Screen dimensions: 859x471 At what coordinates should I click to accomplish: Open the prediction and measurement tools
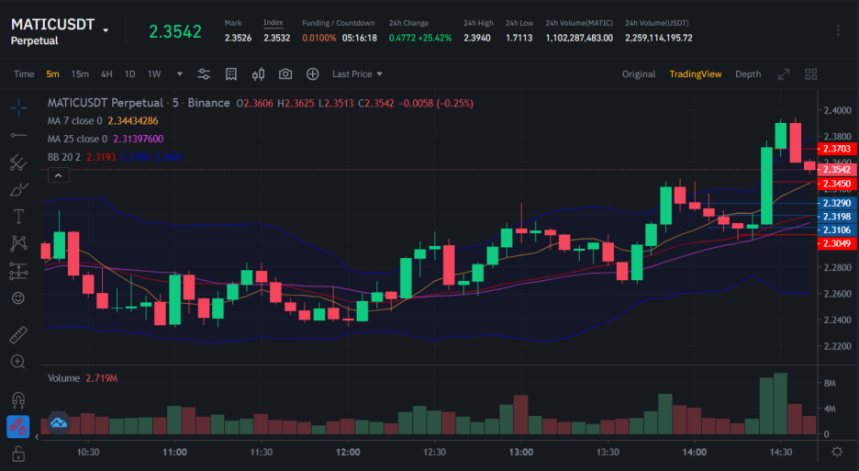tap(18, 271)
